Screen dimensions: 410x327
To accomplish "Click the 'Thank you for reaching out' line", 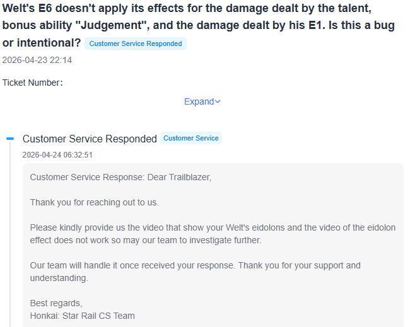I will point(95,202).
